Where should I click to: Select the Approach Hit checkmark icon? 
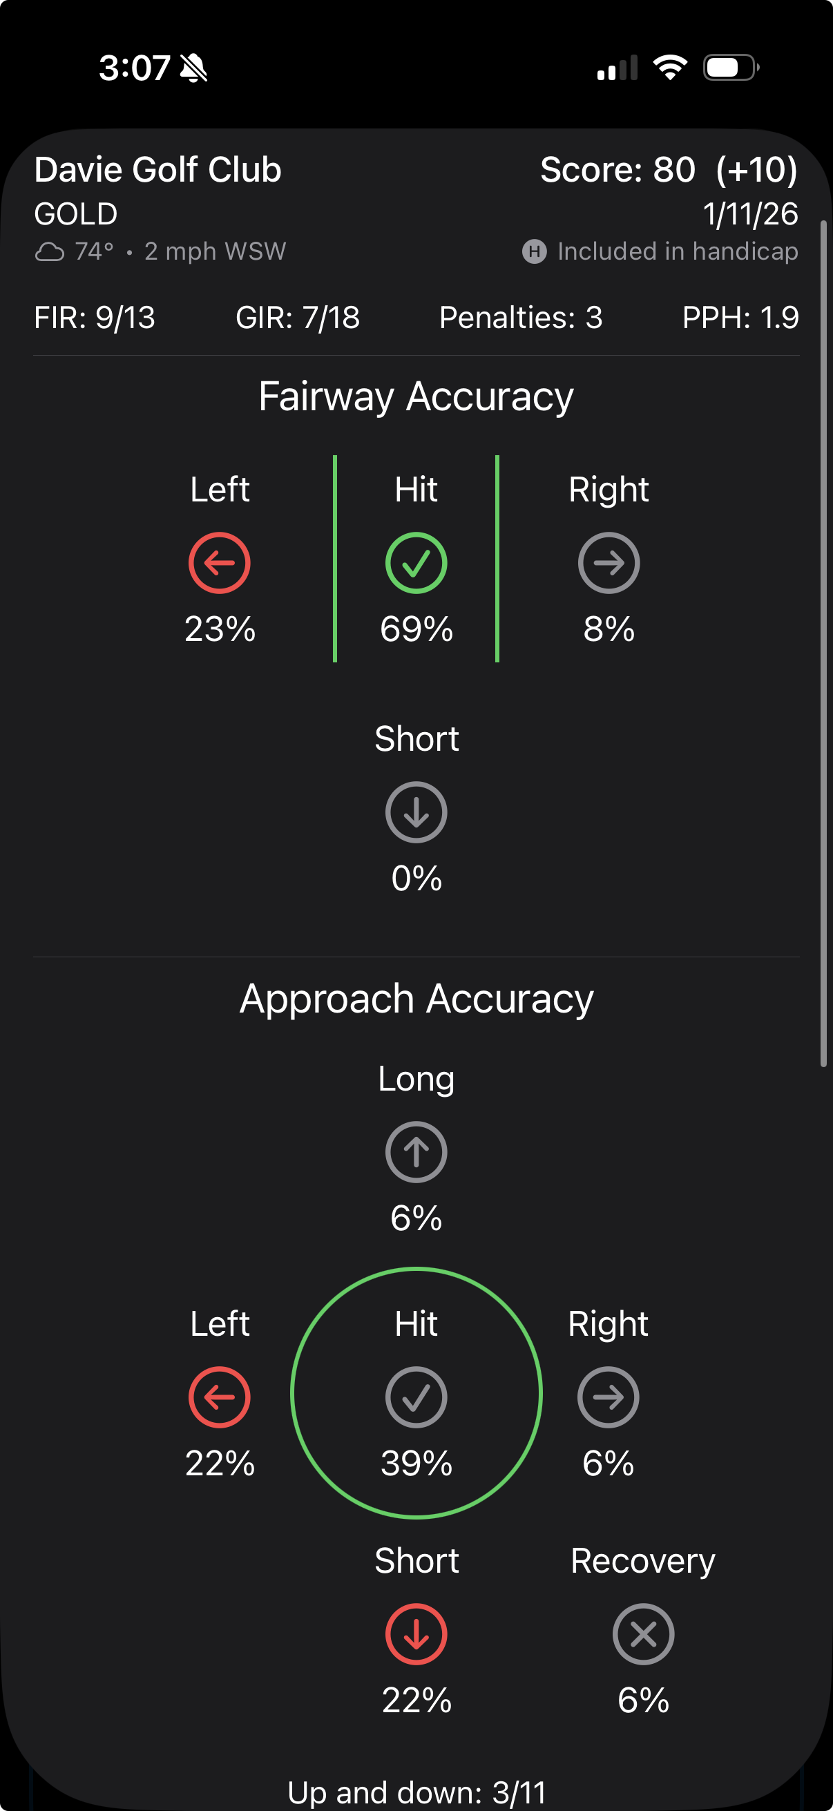click(415, 1397)
